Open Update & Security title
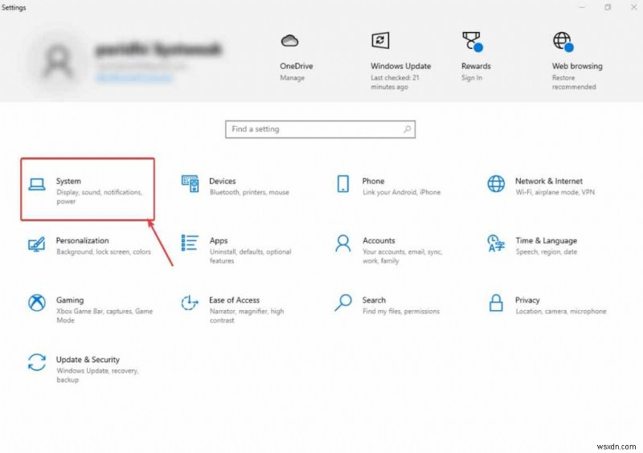643x453 pixels. click(88, 360)
